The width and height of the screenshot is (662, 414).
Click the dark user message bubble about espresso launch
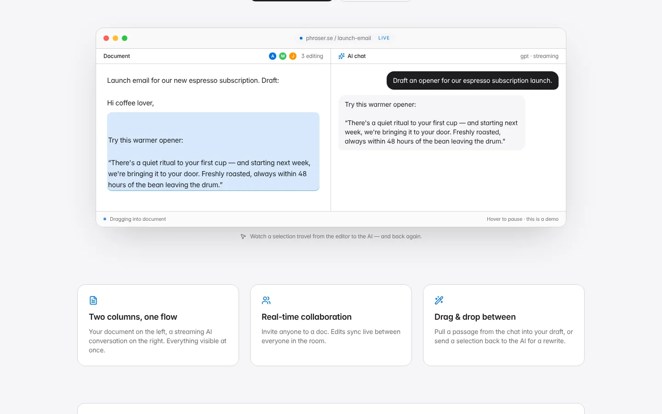[x=473, y=80]
